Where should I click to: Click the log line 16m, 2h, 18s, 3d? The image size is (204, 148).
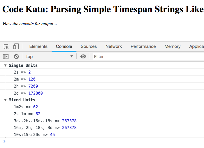(x=102, y=128)
